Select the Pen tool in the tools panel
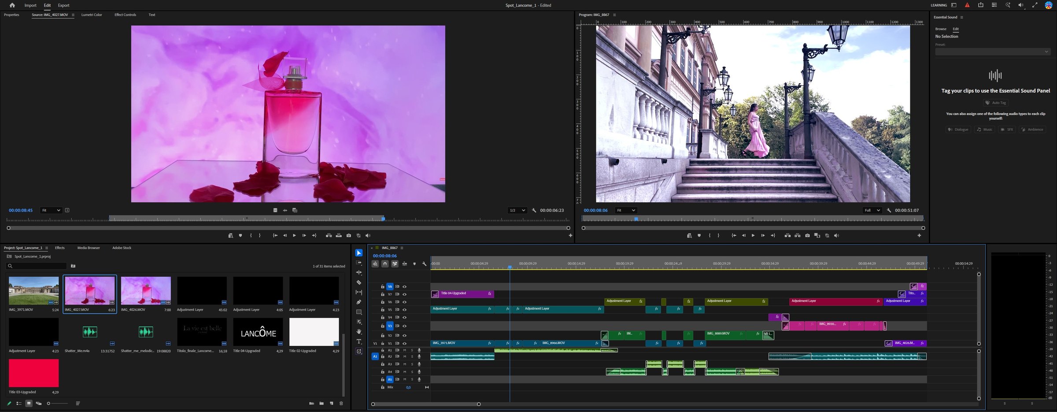This screenshot has height=412, width=1057. [359, 302]
